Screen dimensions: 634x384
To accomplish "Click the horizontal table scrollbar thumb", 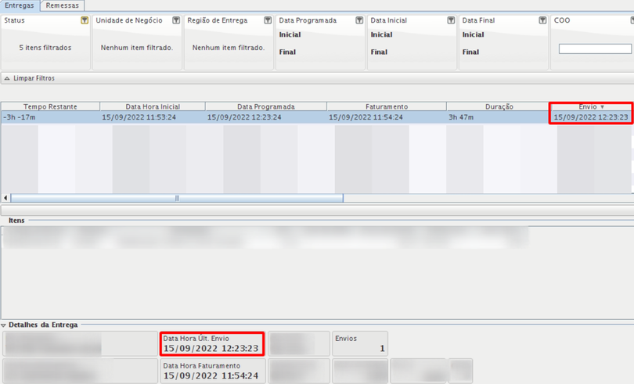I will point(177,199).
